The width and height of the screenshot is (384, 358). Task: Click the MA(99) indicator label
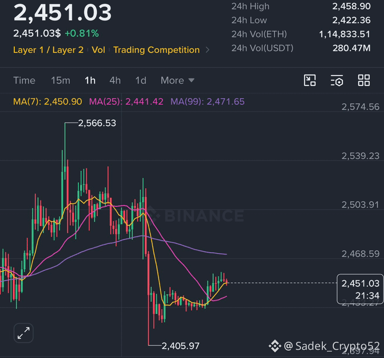[207, 102]
